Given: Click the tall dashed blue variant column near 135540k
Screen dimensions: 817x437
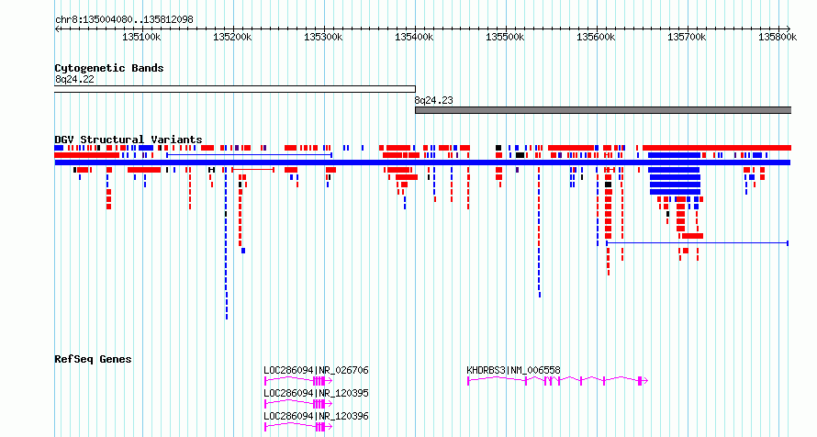Looking at the screenshot, I should tap(539, 232).
